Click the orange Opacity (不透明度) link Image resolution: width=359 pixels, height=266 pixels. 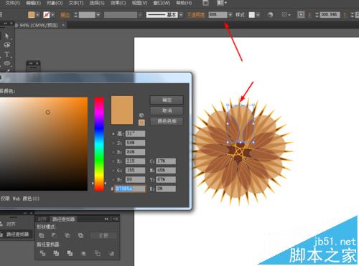[196, 15]
